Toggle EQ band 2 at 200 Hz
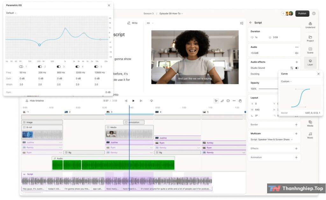This screenshot has height=200, width=326. click(40, 67)
